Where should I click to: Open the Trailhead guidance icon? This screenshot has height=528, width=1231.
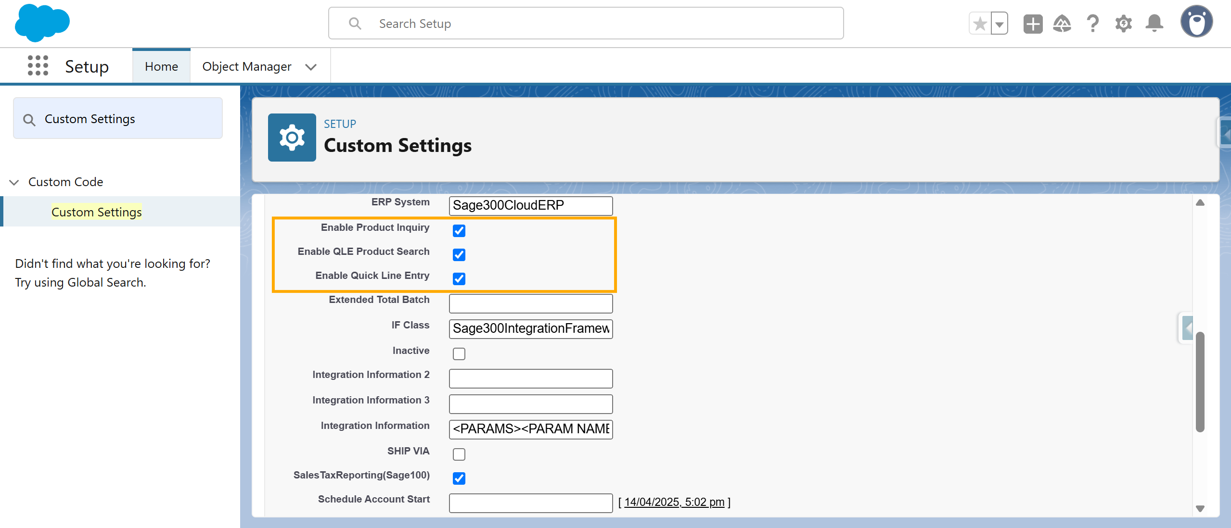pyautogui.click(x=1062, y=24)
